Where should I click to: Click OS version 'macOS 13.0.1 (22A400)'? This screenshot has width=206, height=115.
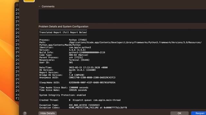[x=82, y=70]
